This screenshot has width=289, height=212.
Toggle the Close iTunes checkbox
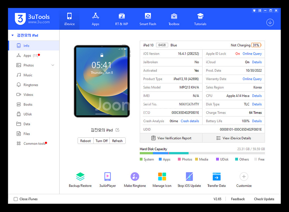tap(16, 199)
